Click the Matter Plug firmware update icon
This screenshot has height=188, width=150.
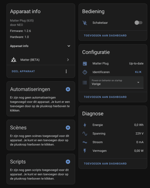[85, 64]
